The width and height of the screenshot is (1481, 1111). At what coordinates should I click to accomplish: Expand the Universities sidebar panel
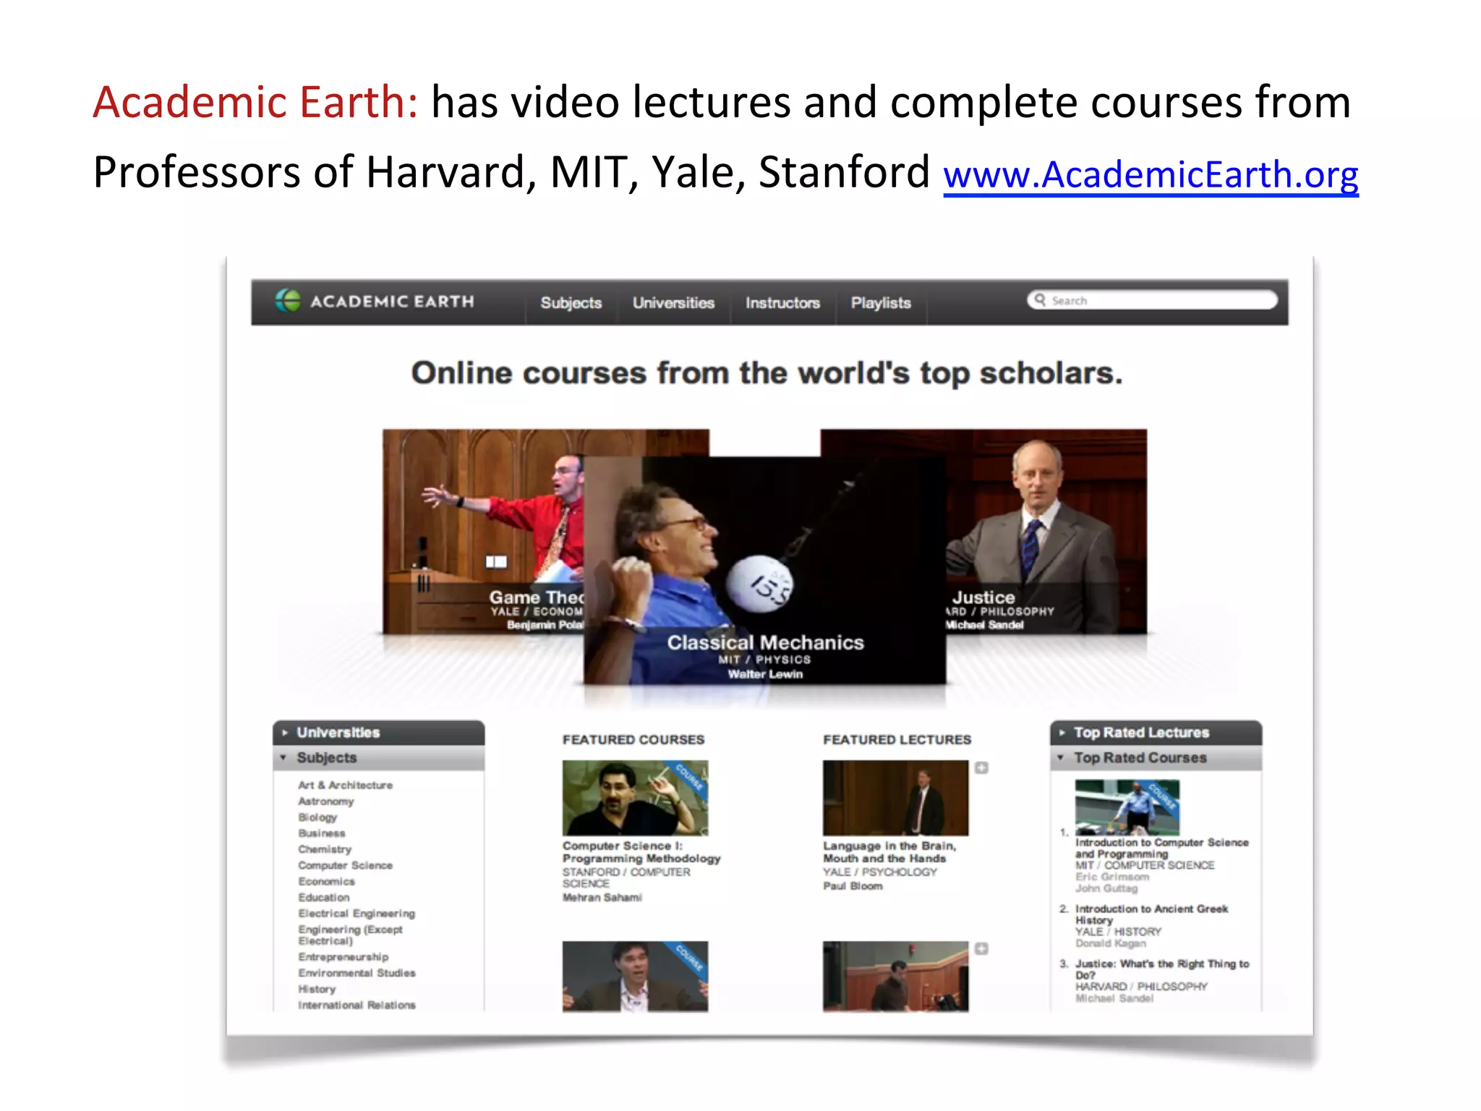pos(378,733)
